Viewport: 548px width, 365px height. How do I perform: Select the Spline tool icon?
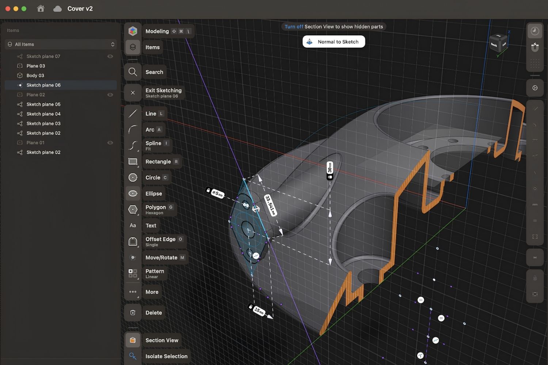tap(133, 145)
